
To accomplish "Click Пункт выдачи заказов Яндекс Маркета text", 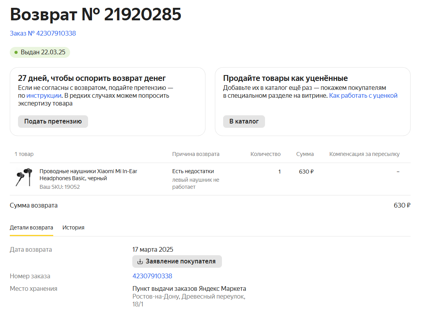I will [x=189, y=288].
